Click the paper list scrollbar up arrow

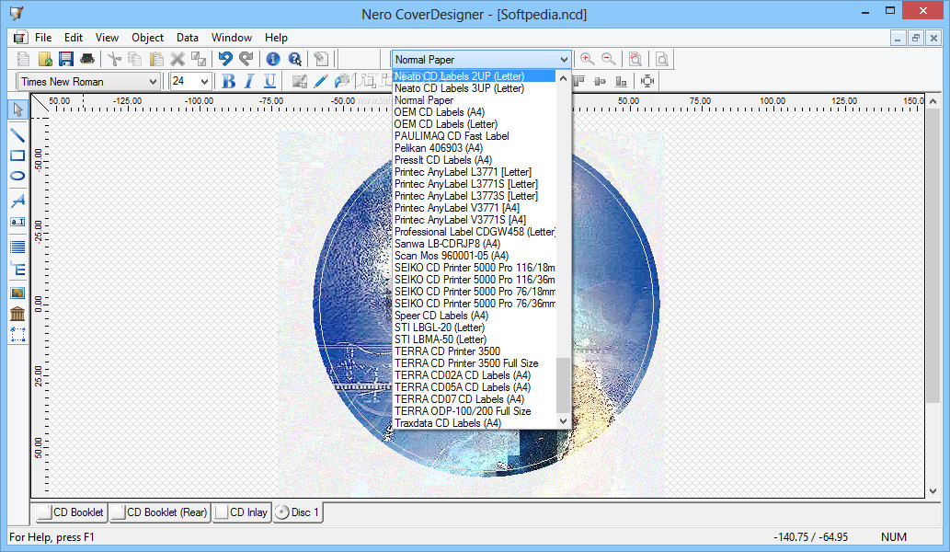coord(563,78)
